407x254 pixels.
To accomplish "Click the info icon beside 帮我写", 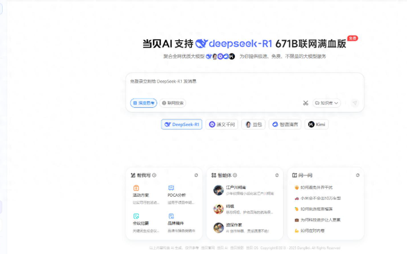I will click(154, 175).
